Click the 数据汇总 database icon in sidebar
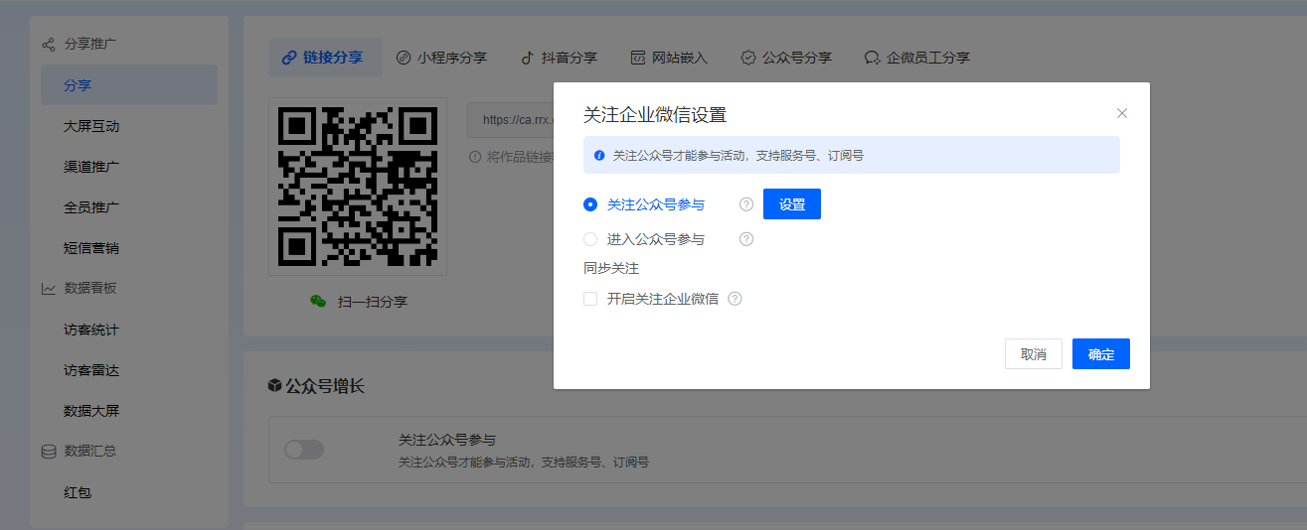The height and width of the screenshot is (530, 1307). click(48, 452)
